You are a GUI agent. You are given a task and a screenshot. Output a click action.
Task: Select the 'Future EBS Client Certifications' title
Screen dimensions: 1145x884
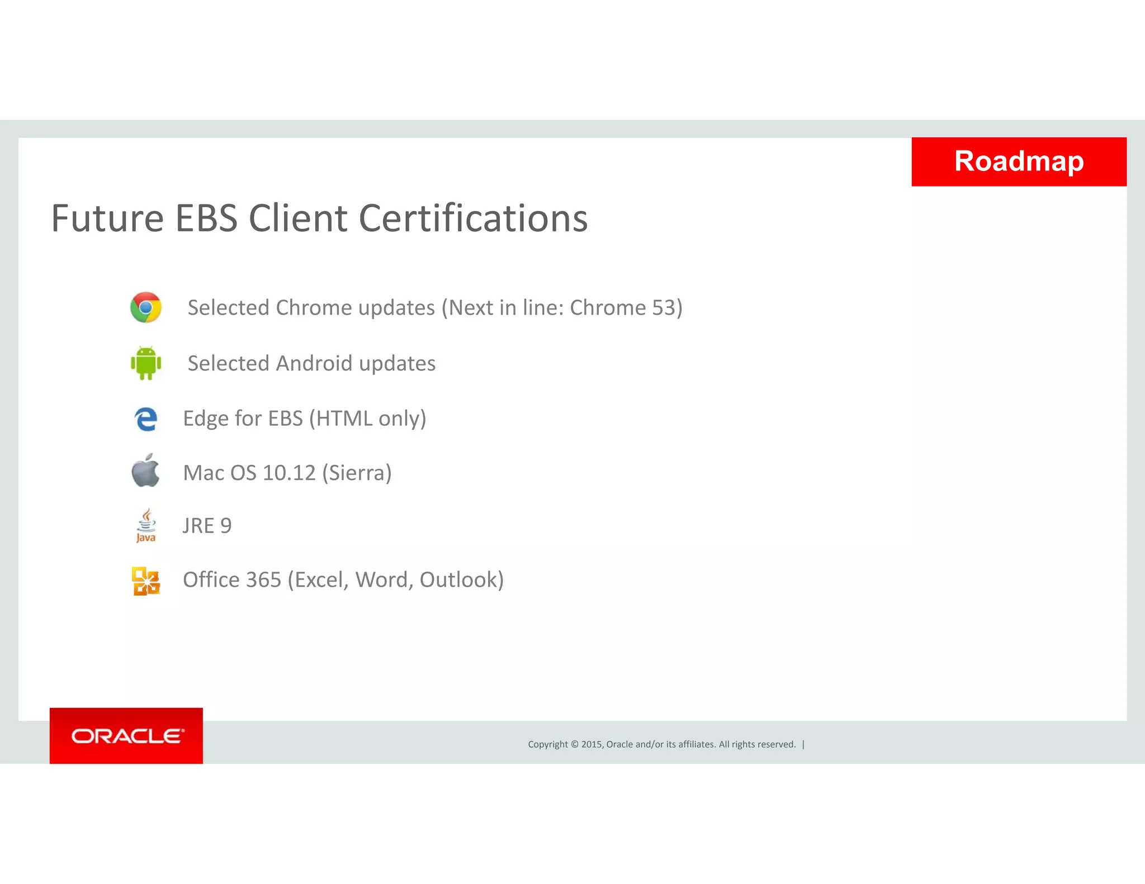click(319, 217)
